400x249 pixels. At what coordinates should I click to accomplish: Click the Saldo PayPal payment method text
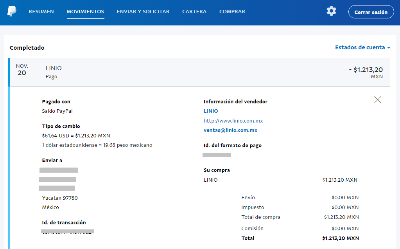57,111
